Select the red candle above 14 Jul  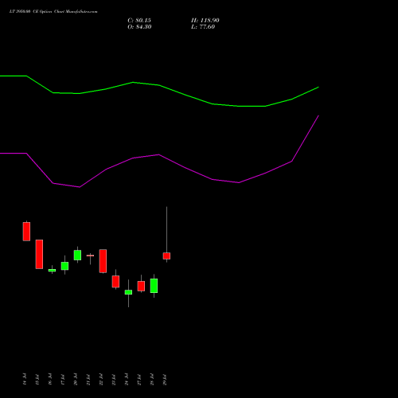pyautogui.click(x=26, y=232)
